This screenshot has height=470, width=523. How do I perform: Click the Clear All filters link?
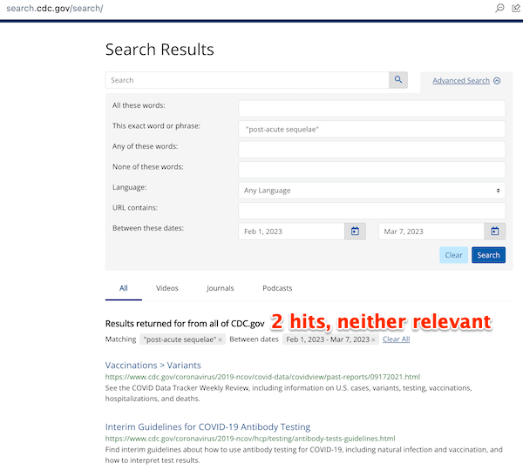(396, 339)
